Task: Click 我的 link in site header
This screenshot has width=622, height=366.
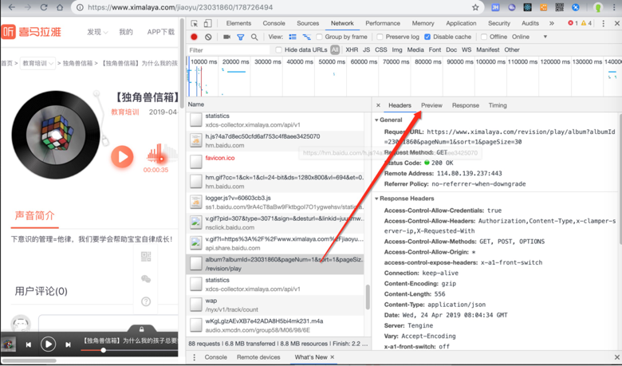Action: pyautogui.click(x=126, y=32)
